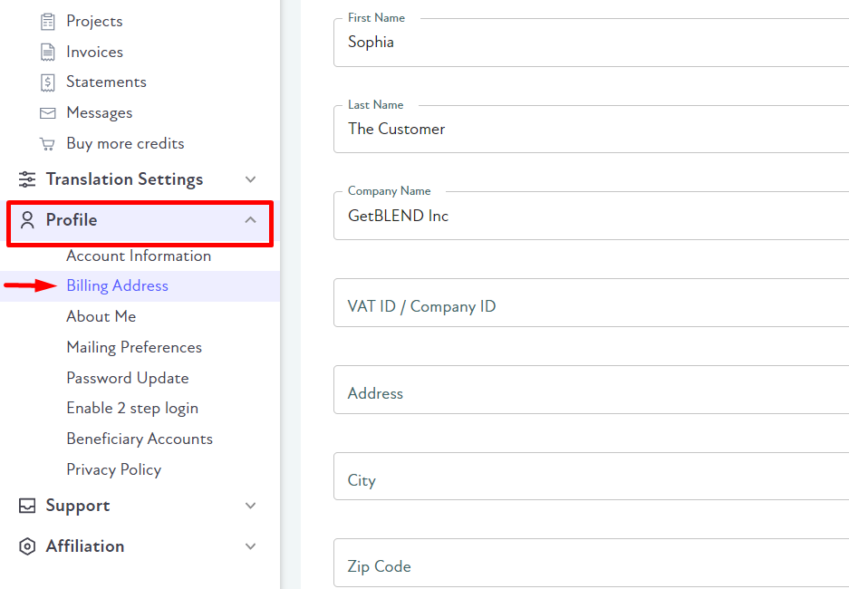The height and width of the screenshot is (589, 849).
Task: Click the Projects clipboard icon
Action: coord(48,21)
